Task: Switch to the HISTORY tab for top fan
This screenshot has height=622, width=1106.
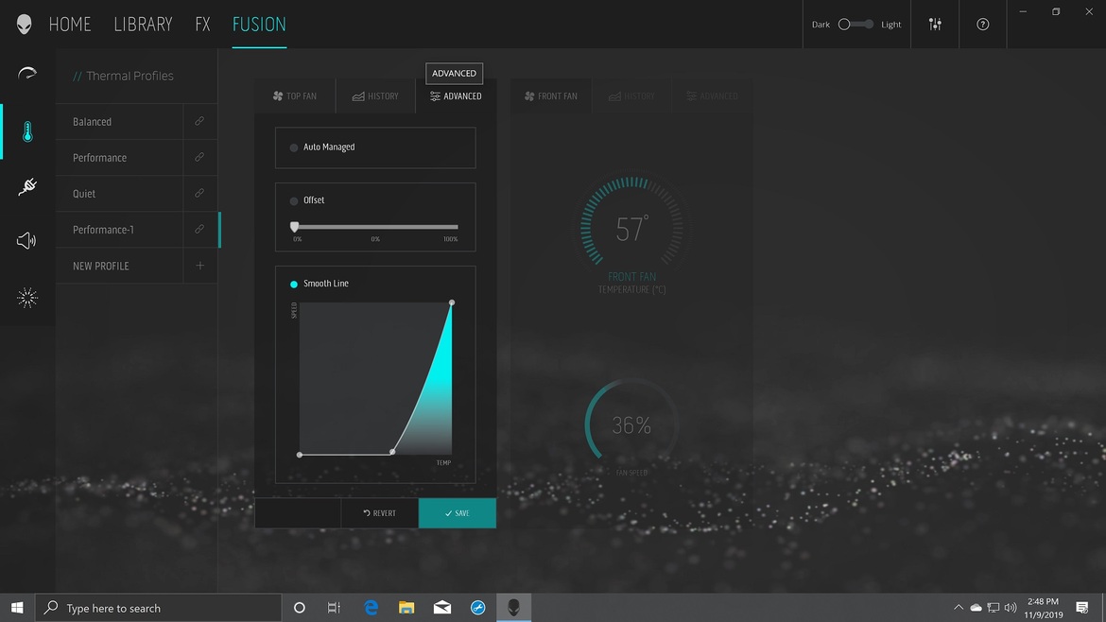Action: click(375, 95)
